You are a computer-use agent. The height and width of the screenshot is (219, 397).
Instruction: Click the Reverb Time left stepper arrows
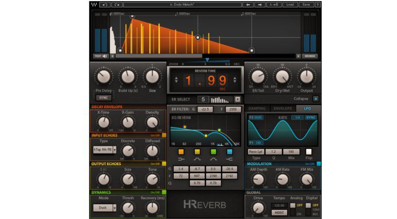click(176, 80)
